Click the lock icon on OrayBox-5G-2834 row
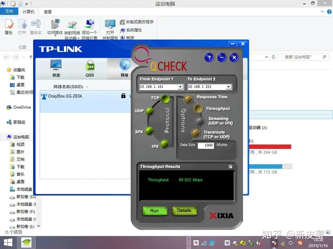 click(123, 96)
